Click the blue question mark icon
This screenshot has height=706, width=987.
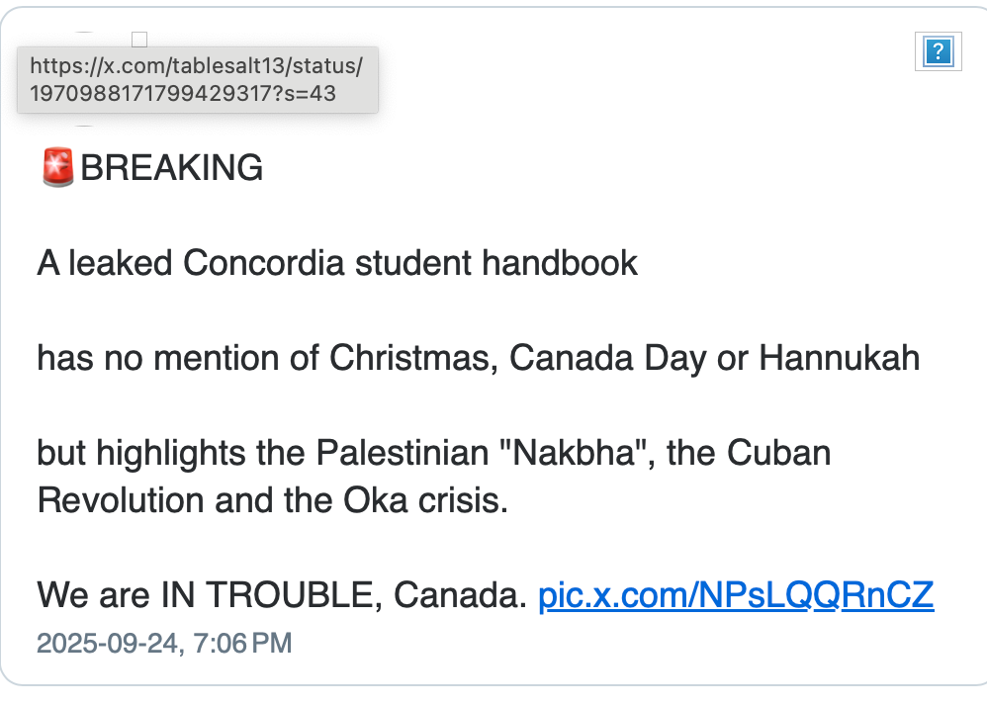tap(936, 51)
